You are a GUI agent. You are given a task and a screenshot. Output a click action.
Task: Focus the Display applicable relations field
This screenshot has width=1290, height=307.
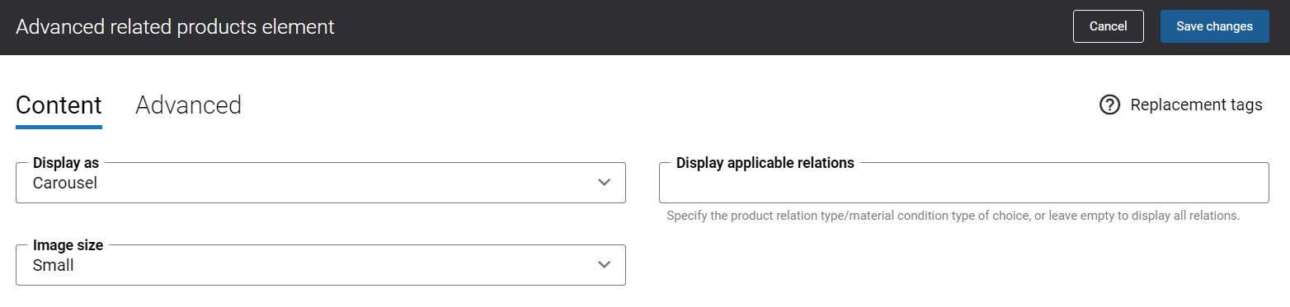point(964,183)
